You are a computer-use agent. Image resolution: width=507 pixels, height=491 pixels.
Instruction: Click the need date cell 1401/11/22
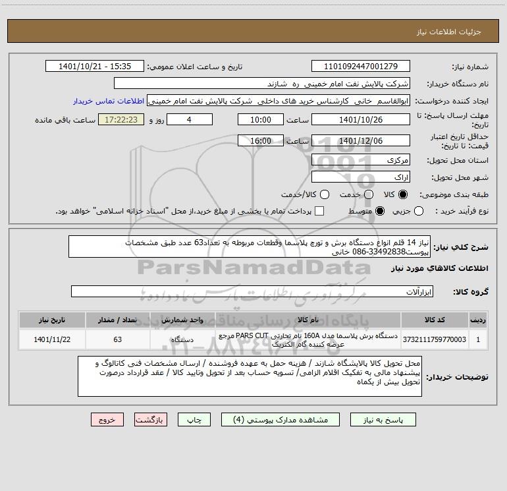pyautogui.click(x=52, y=339)
